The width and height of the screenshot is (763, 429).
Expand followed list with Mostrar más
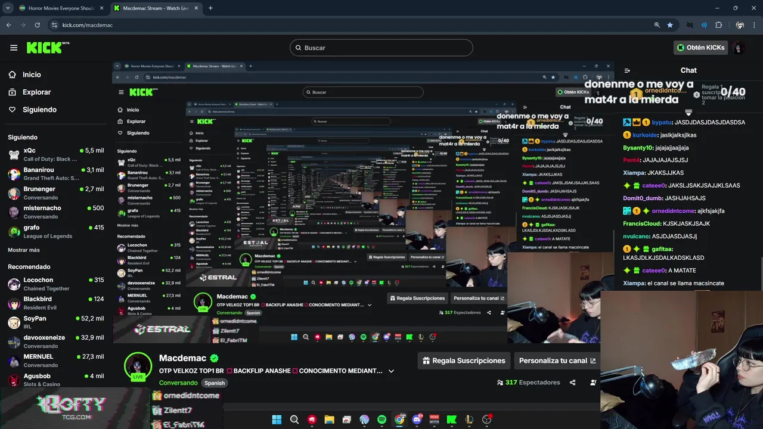pos(24,250)
